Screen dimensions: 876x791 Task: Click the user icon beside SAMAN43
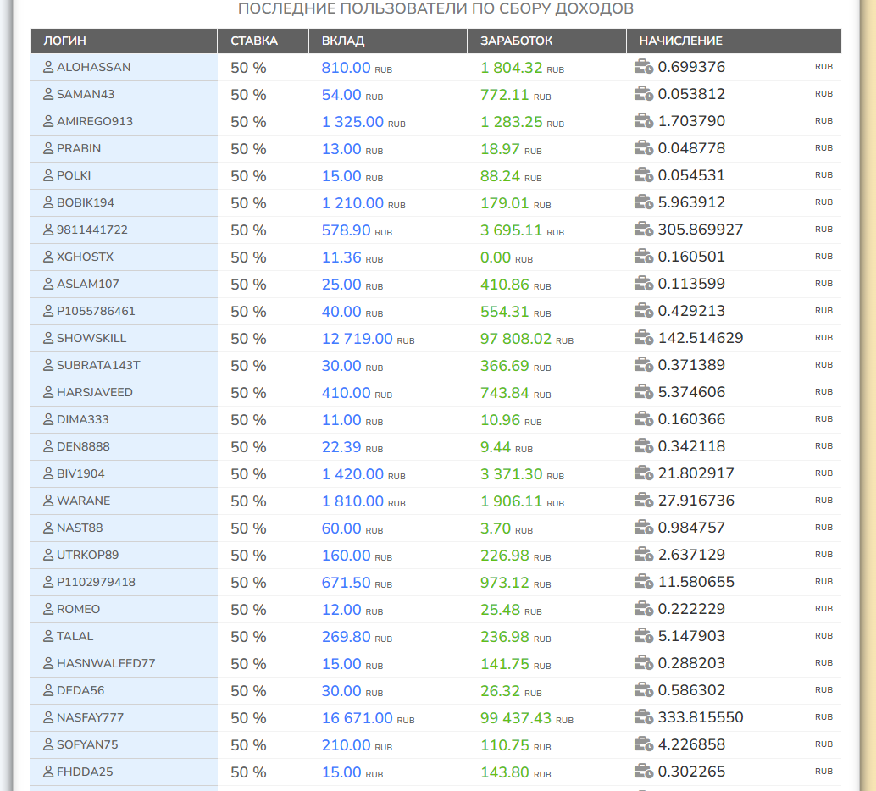pos(48,94)
